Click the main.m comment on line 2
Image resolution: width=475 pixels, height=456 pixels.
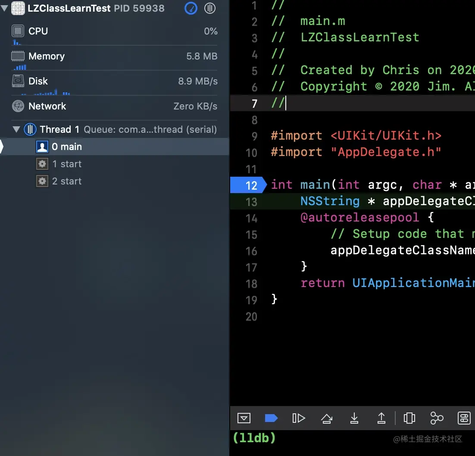322,21
